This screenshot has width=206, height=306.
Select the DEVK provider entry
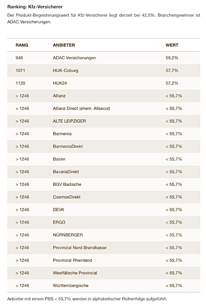point(58,210)
